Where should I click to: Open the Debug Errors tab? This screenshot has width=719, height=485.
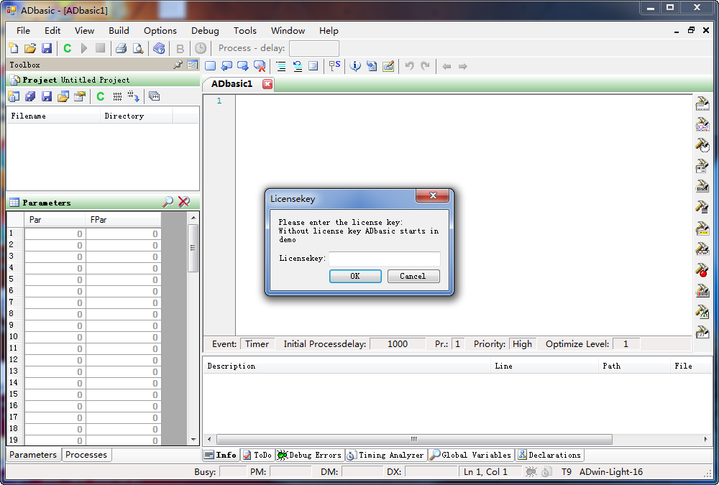coord(310,456)
